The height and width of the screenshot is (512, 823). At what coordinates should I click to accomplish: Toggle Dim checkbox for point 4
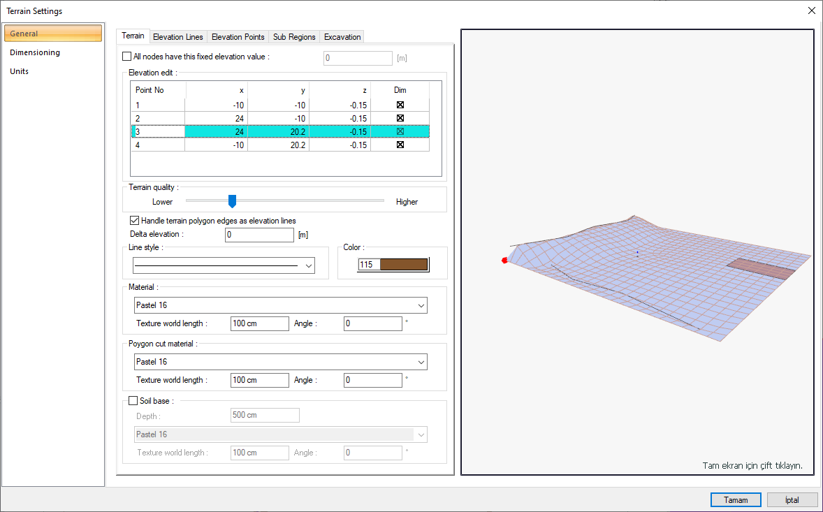tap(400, 145)
